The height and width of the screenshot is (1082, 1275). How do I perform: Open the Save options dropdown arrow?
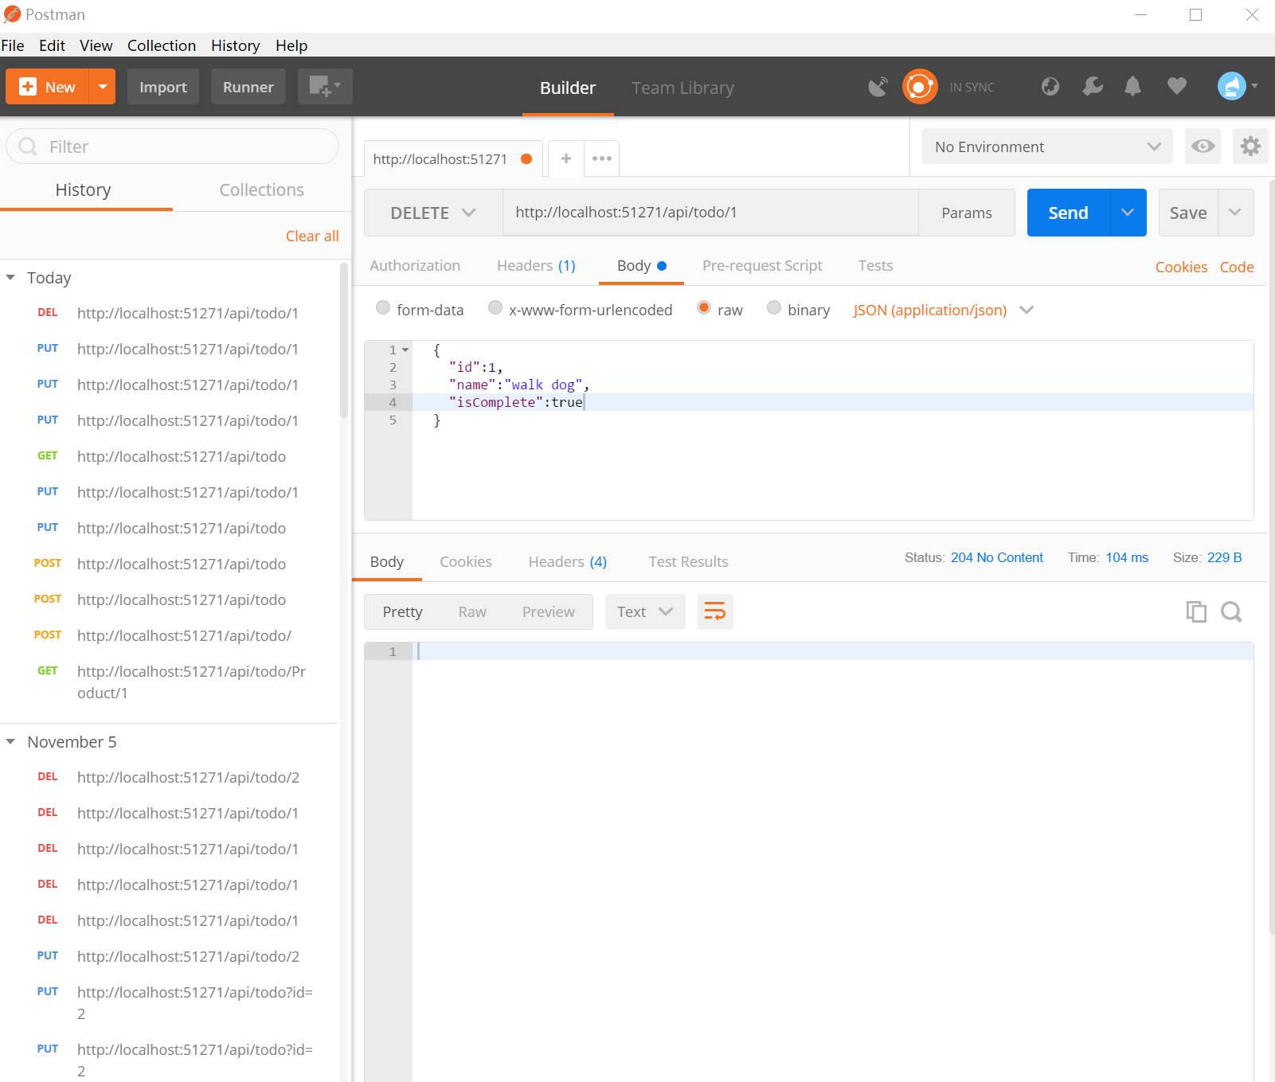point(1235,213)
